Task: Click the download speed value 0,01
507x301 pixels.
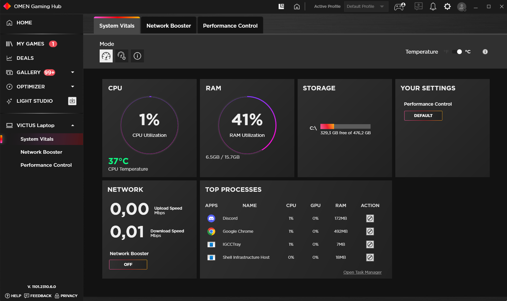Action: 127,232
